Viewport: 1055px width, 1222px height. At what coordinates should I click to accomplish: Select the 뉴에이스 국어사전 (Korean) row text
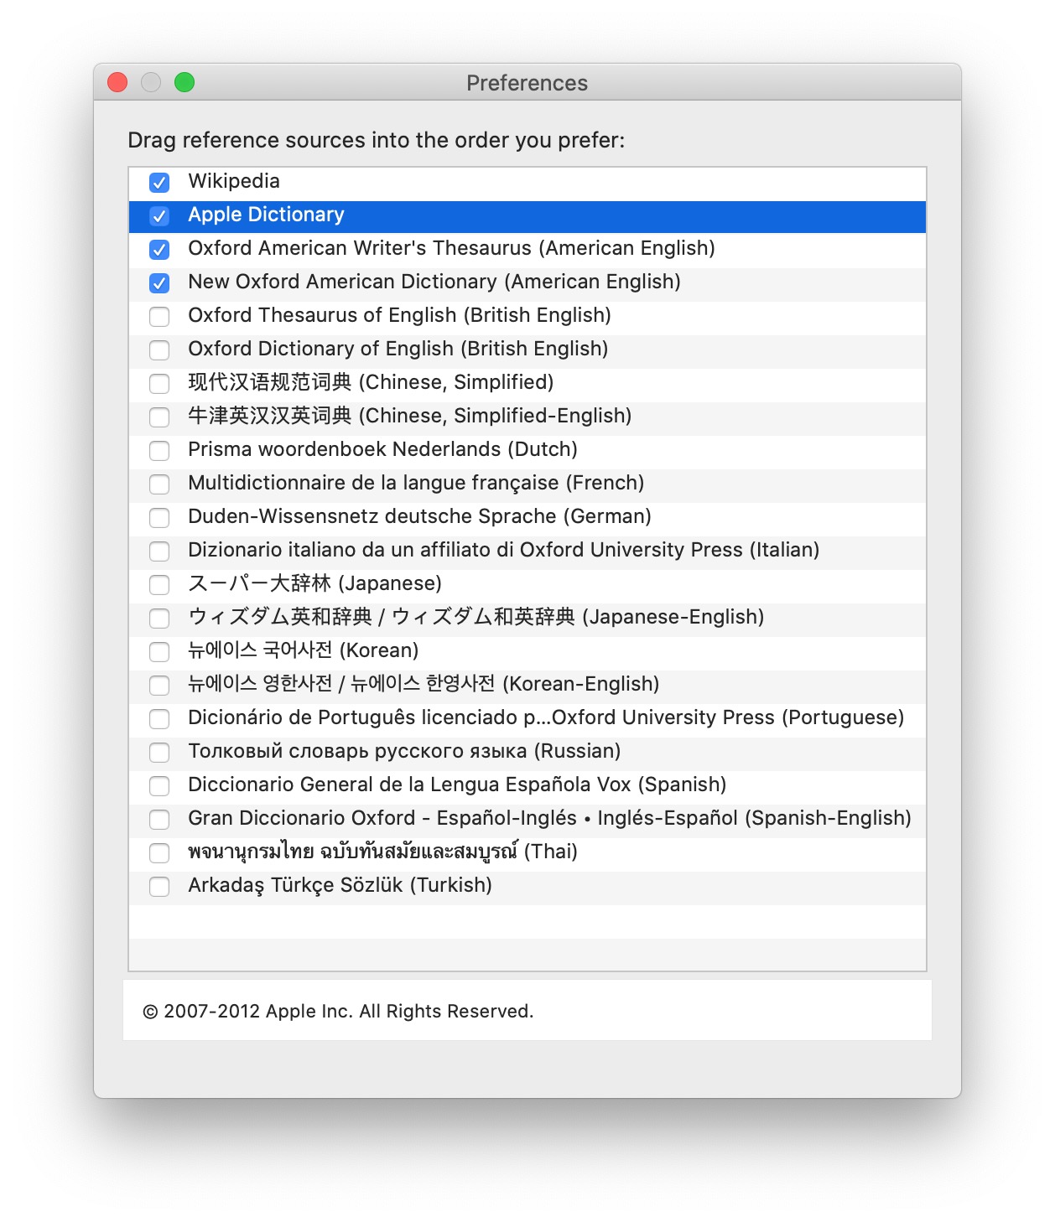pos(304,650)
